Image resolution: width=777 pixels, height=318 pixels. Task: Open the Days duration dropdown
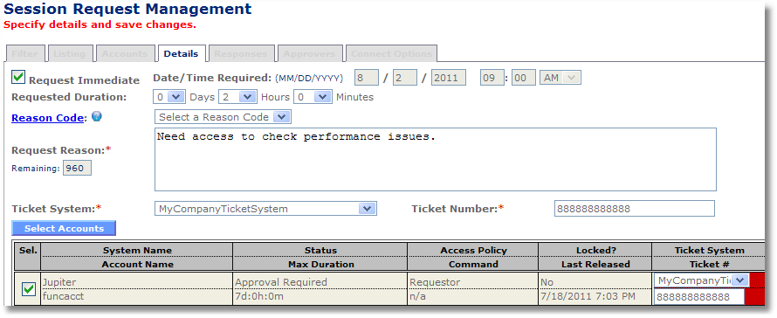[x=169, y=97]
